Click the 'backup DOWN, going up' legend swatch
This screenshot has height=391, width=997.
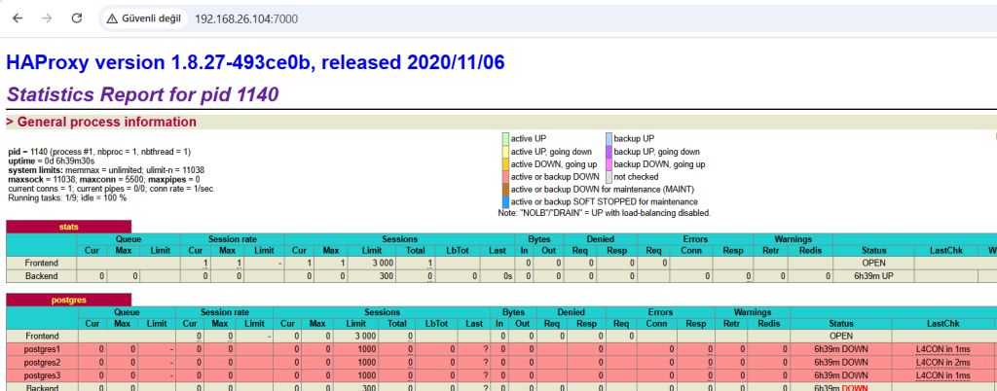pyautogui.click(x=609, y=164)
